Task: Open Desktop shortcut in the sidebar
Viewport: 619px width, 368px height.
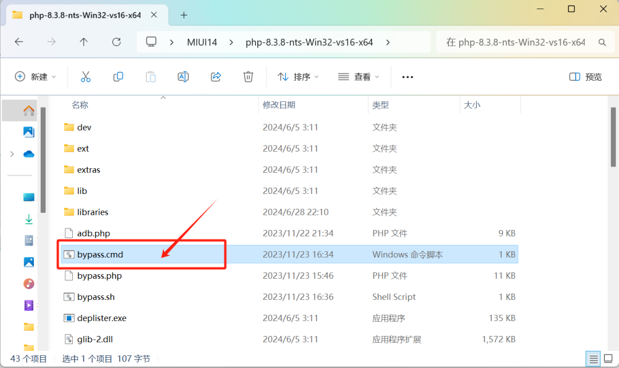Action: click(29, 197)
